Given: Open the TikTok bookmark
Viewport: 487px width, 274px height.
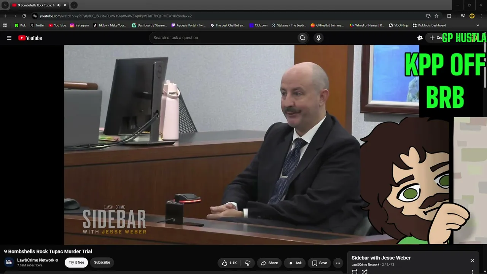Looking at the screenshot, I should (x=110, y=25).
